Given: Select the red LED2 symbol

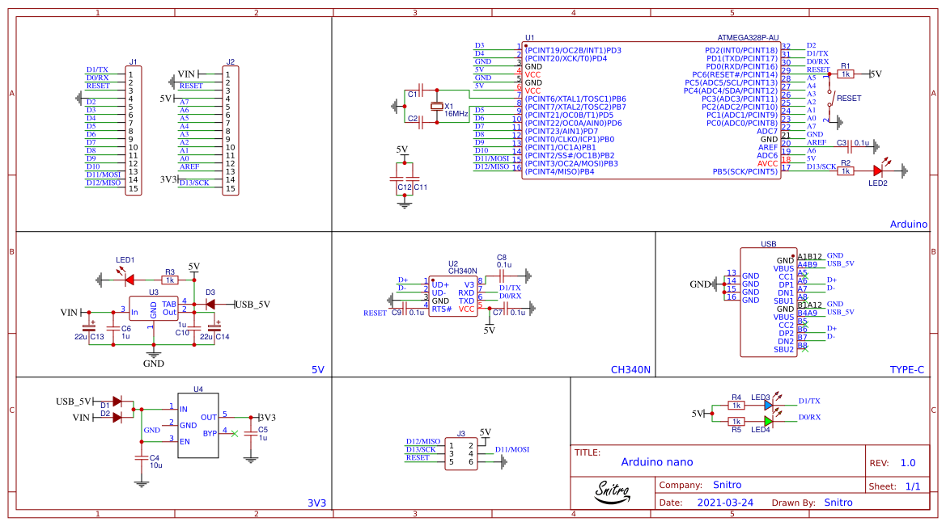Looking at the screenshot, I should click(877, 170).
